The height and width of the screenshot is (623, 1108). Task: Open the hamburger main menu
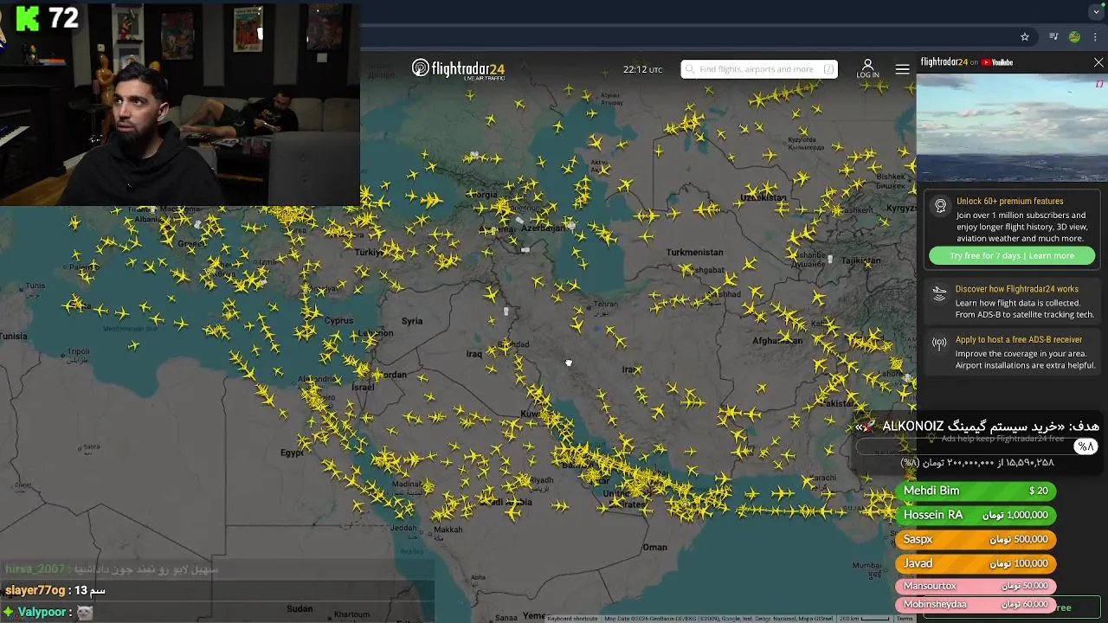902,69
